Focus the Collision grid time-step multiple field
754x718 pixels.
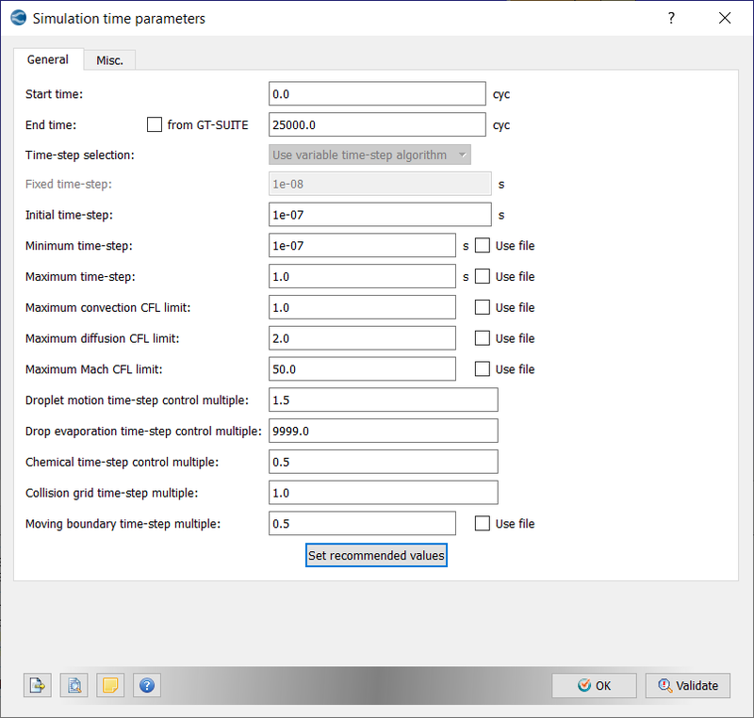point(384,493)
